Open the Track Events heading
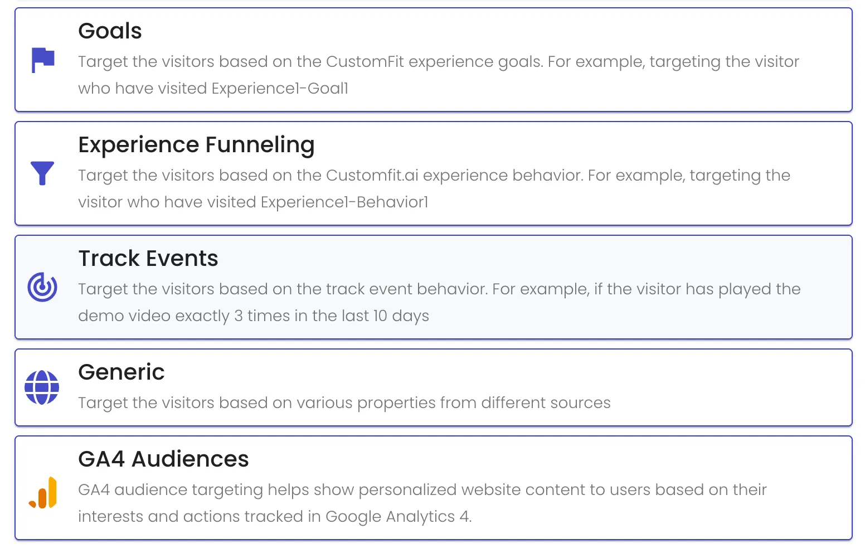 [148, 259]
